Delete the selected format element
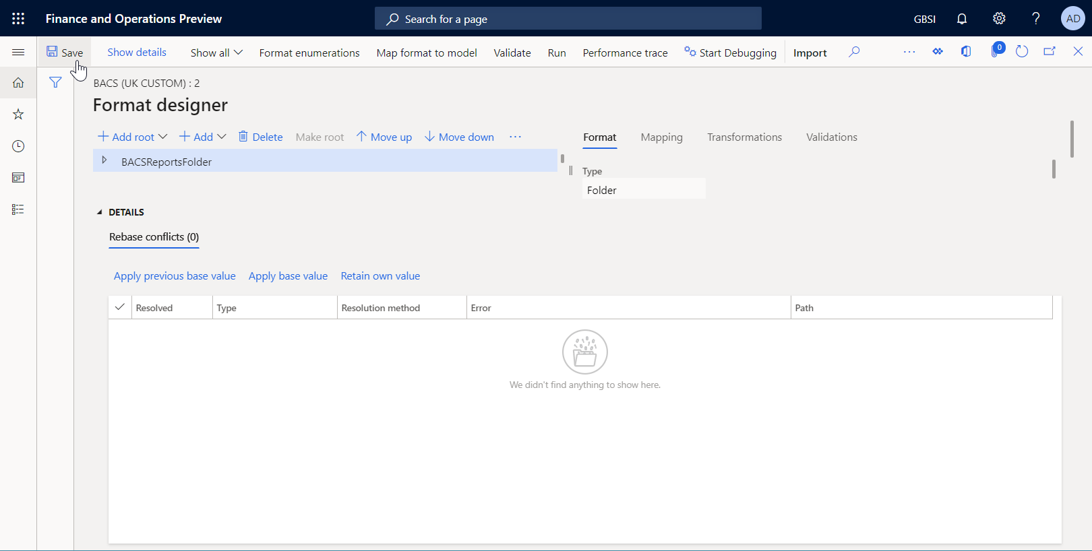Image resolution: width=1092 pixels, height=551 pixels. 261,137
